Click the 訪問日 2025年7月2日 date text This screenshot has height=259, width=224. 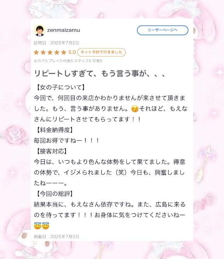click(56, 43)
